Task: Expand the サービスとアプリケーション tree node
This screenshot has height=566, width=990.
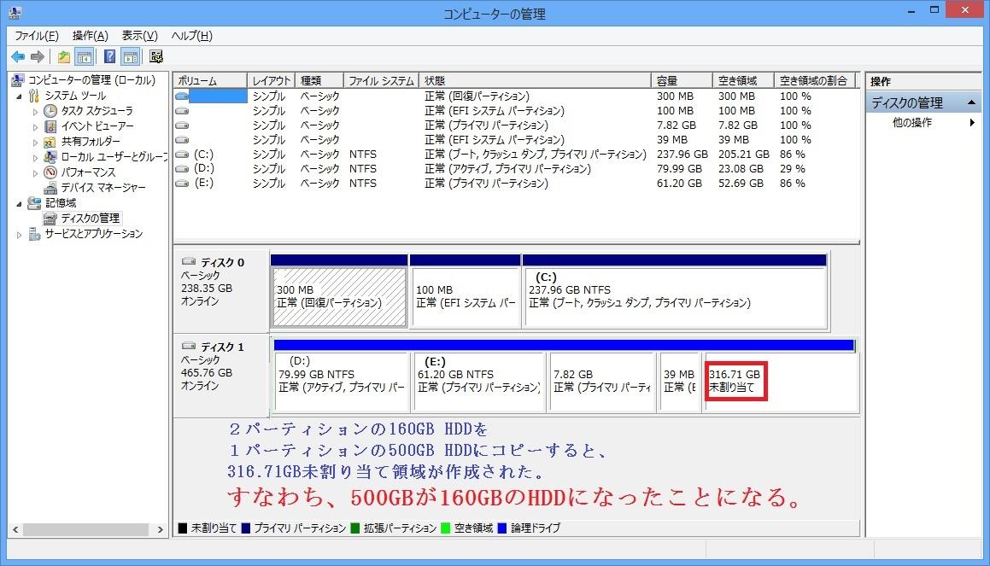Action: pos(20,234)
